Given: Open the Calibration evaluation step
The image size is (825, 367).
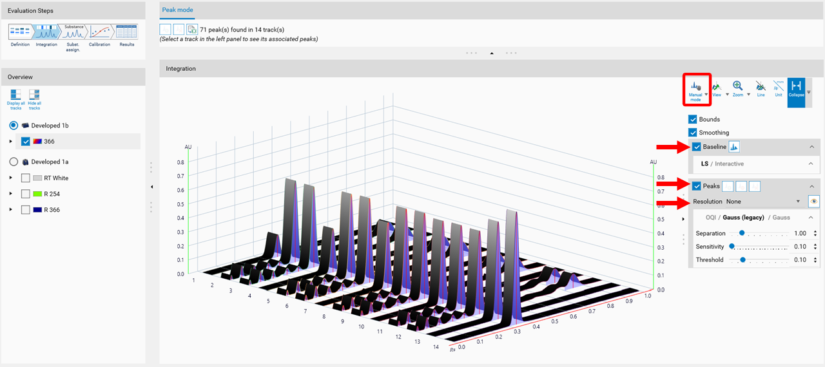Looking at the screenshot, I should (x=100, y=36).
